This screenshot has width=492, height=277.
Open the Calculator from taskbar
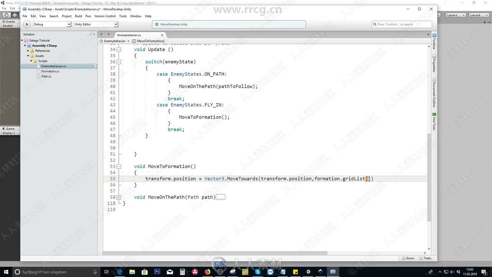(x=182, y=272)
